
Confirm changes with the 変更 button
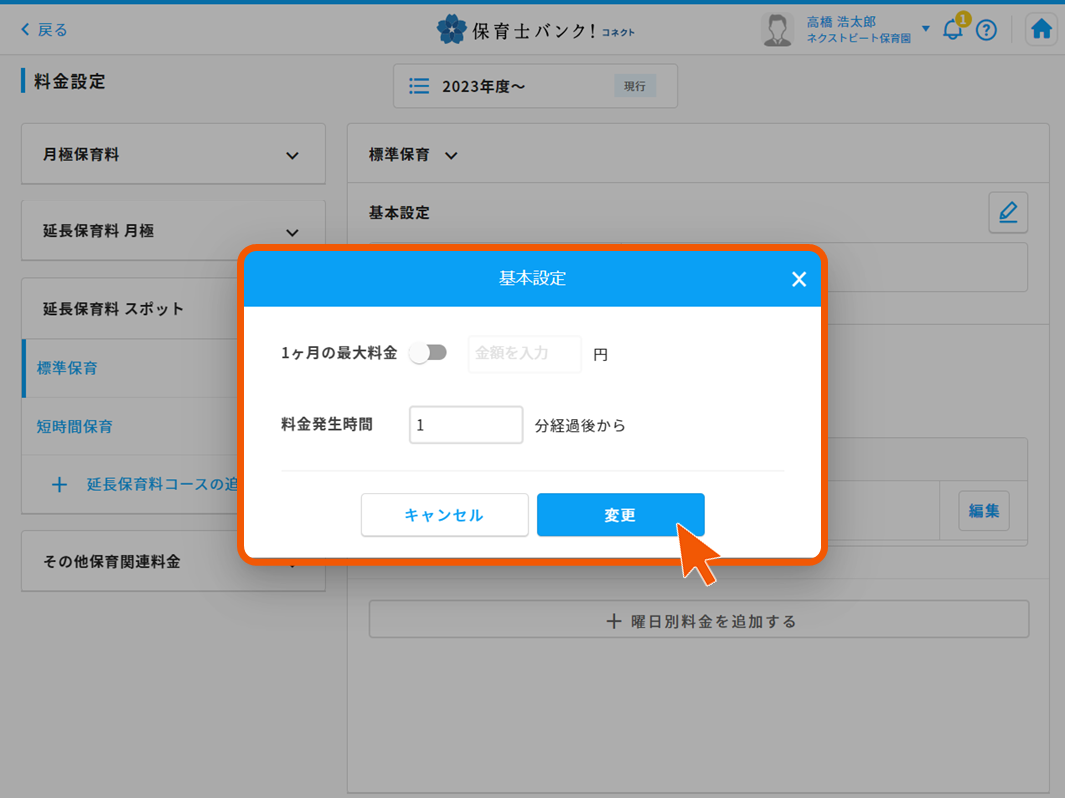coord(620,514)
